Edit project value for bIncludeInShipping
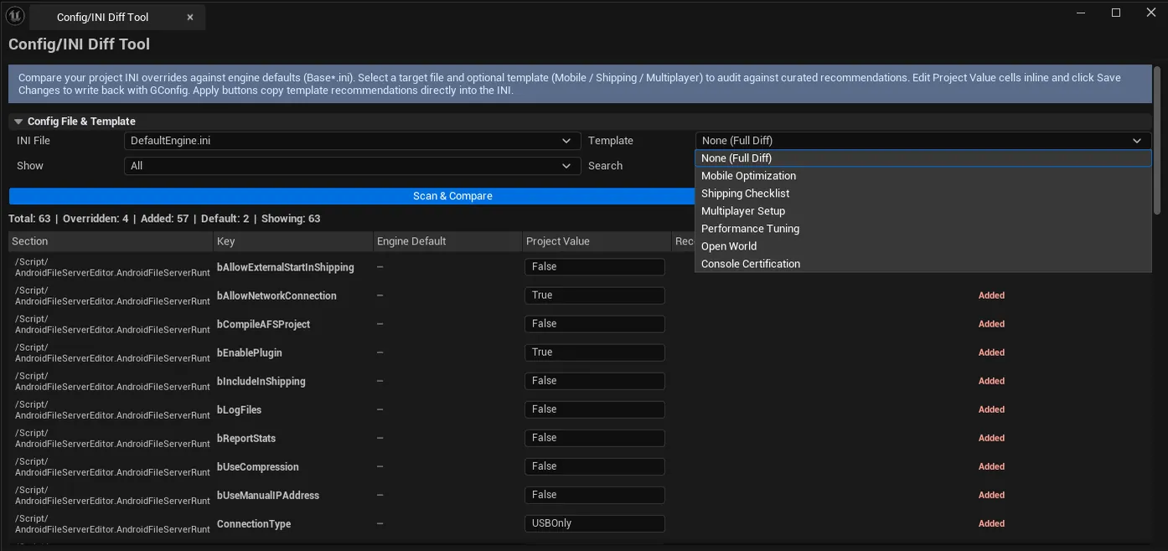 (595, 381)
